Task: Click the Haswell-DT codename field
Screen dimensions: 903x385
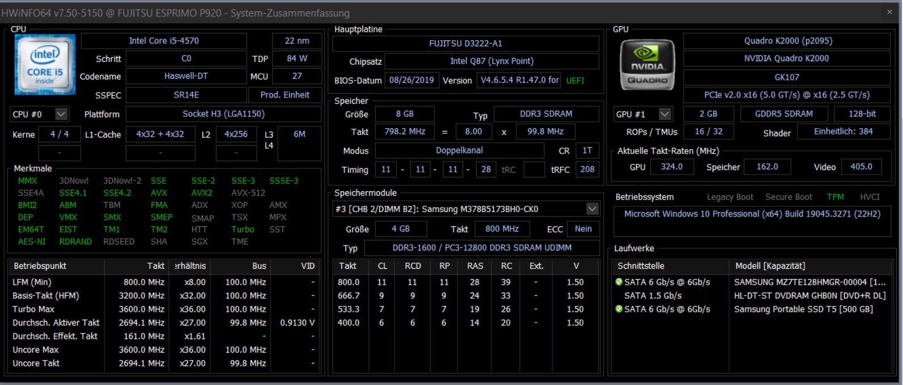Action: coord(186,76)
